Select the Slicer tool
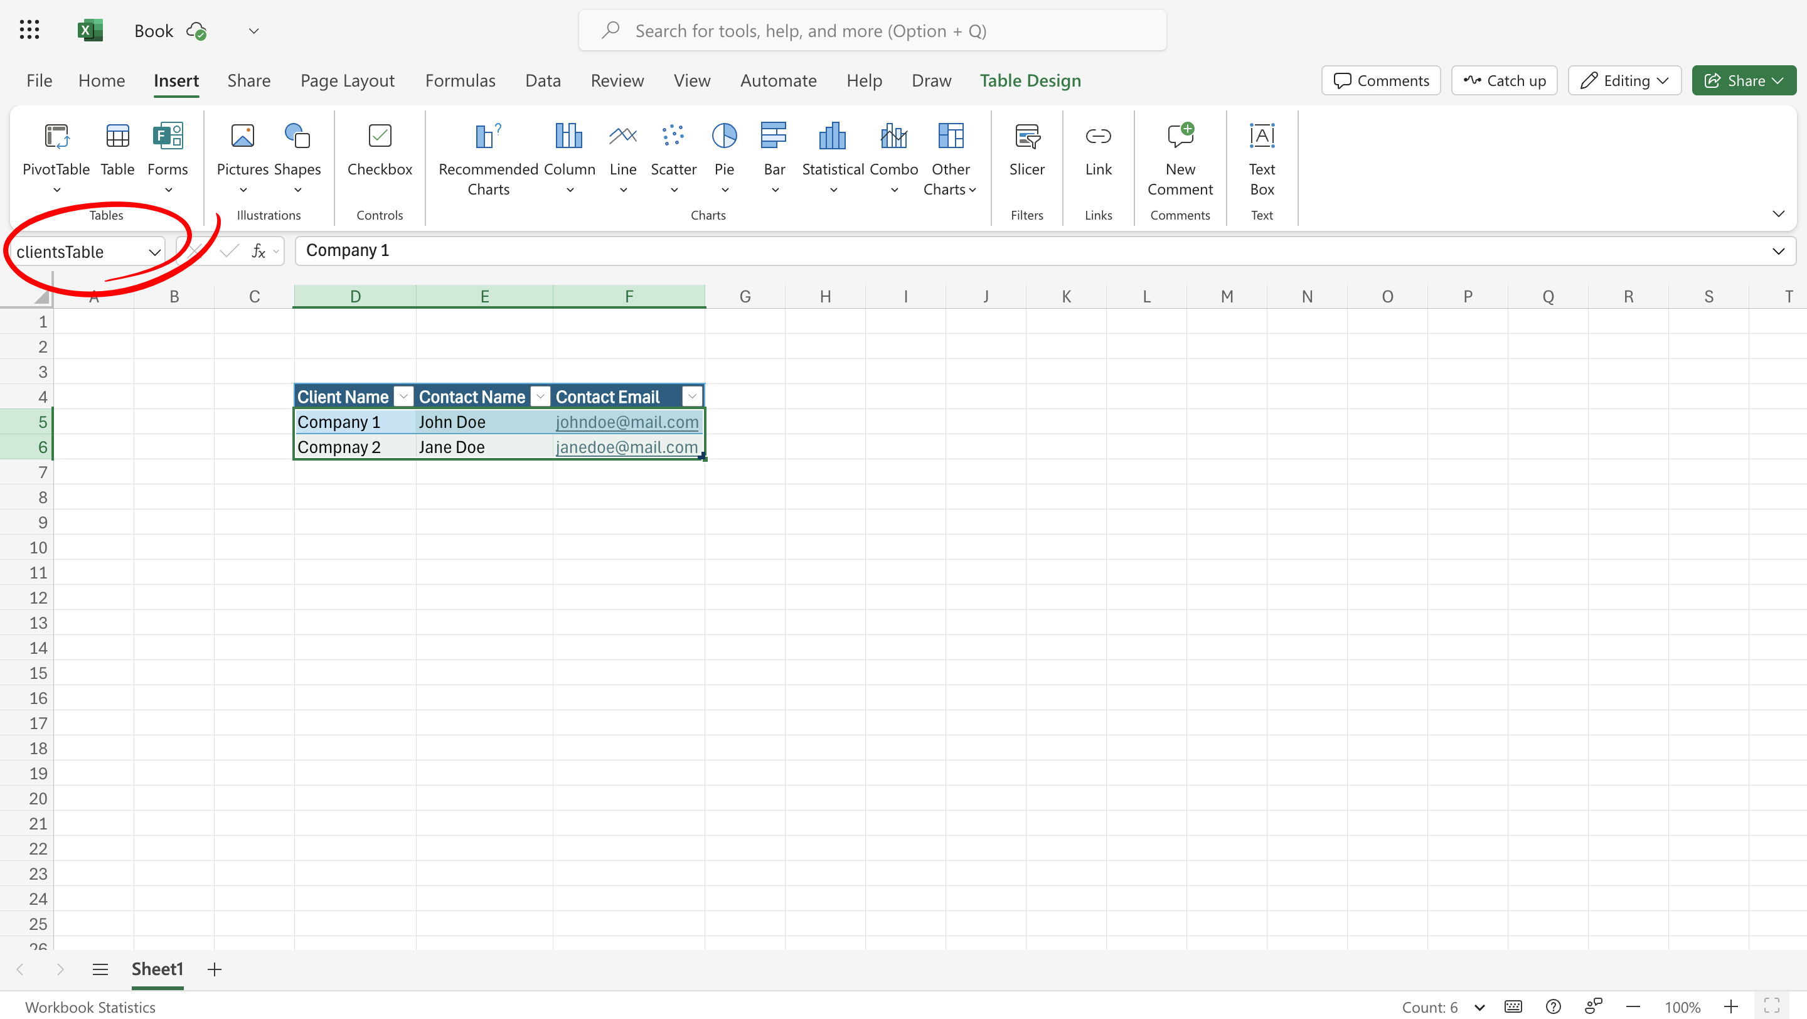The width and height of the screenshot is (1807, 1019). 1026,151
